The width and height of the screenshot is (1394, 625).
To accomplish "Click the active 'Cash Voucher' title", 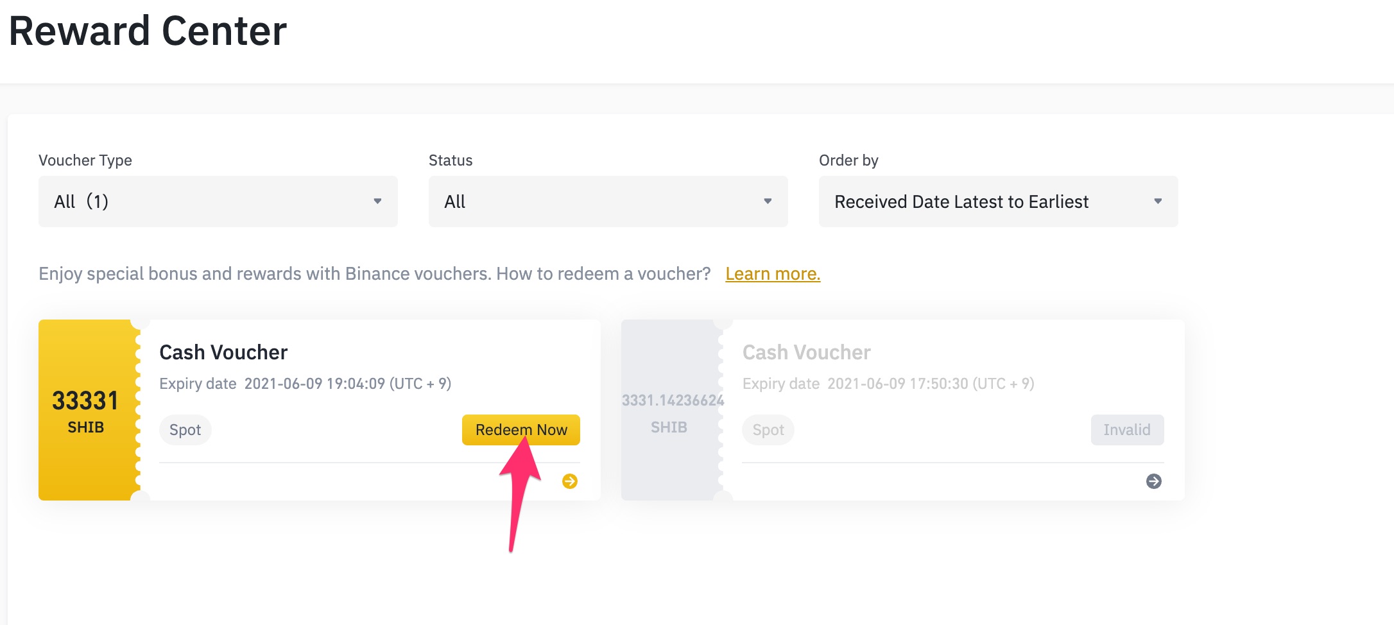I will click(x=223, y=352).
